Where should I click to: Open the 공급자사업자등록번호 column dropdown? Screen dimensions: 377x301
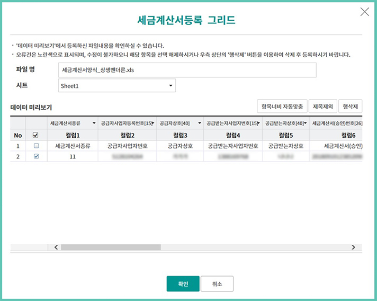coord(152,123)
